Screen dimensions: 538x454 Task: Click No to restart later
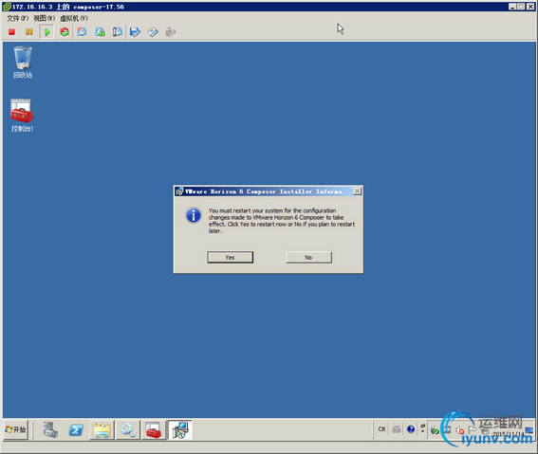308,257
